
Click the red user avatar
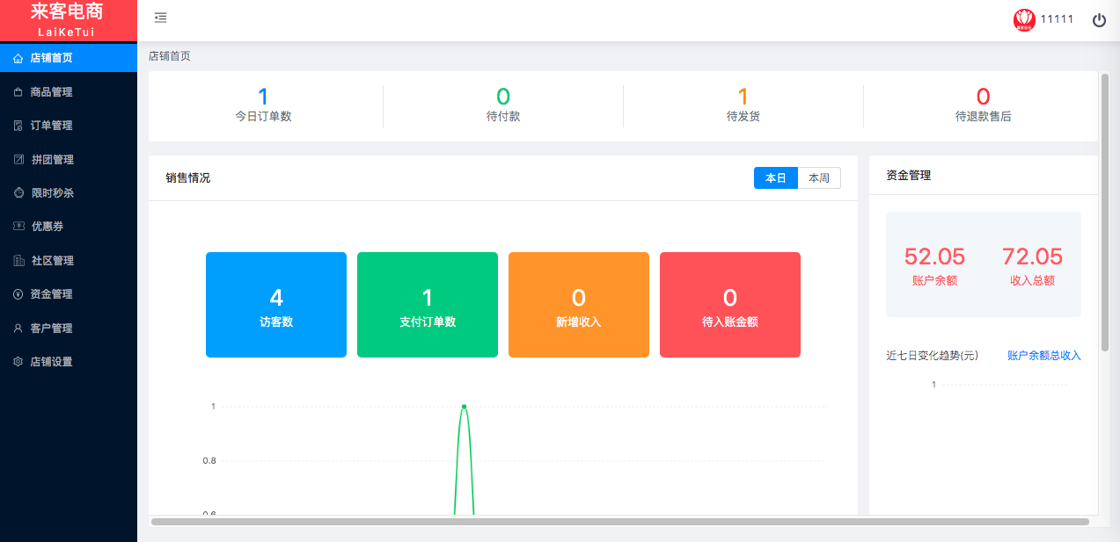point(1024,19)
